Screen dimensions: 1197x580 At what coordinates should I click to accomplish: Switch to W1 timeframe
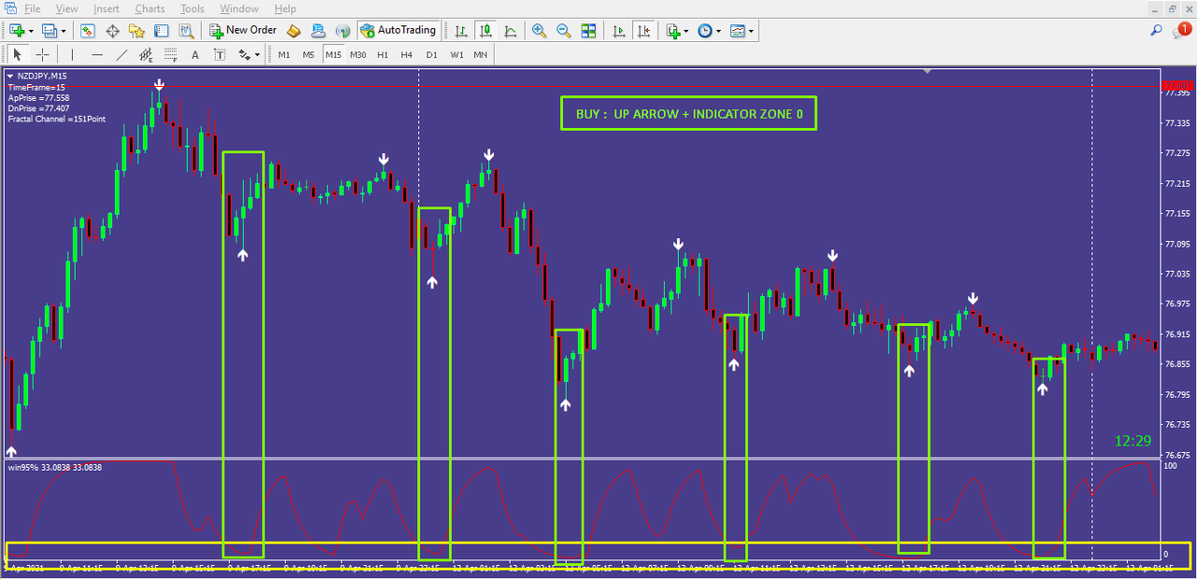tap(456, 54)
